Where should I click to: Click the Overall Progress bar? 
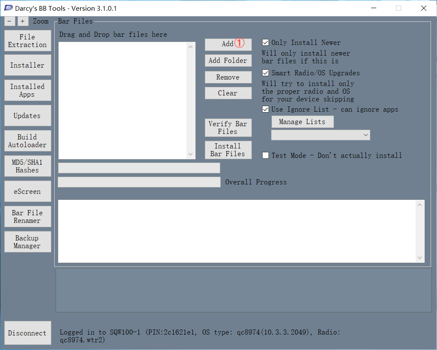pos(139,182)
